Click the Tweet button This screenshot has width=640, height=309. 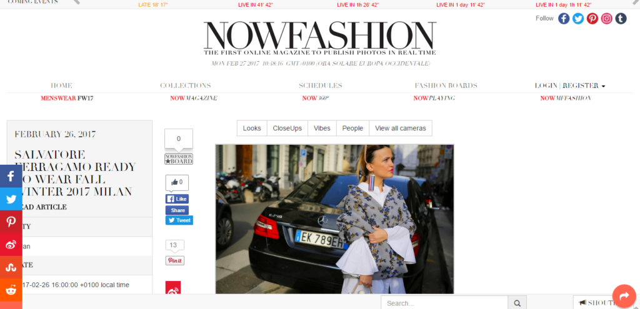click(179, 220)
